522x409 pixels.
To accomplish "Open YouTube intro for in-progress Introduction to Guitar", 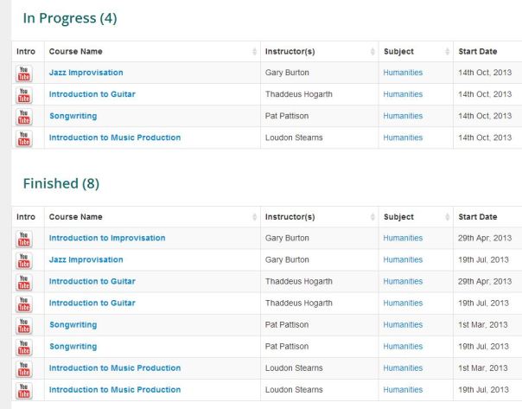I will pos(24,94).
